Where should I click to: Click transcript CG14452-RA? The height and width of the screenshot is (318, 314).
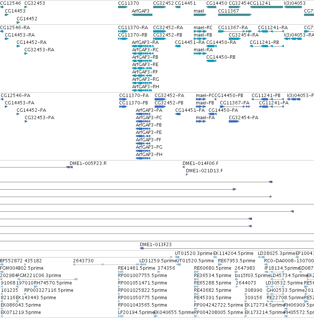click(31, 42)
